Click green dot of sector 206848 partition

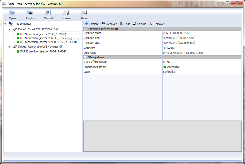click(x=18, y=38)
